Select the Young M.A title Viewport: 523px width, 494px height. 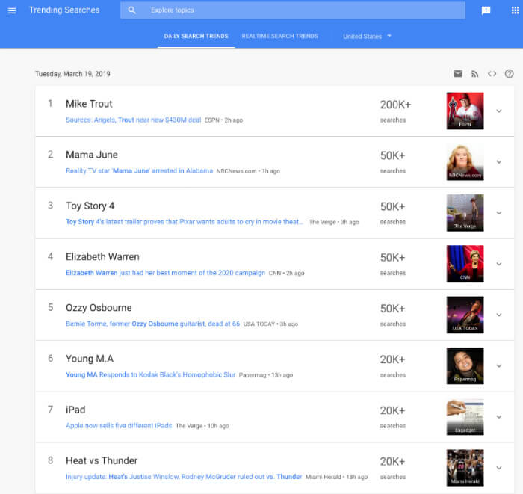point(90,359)
